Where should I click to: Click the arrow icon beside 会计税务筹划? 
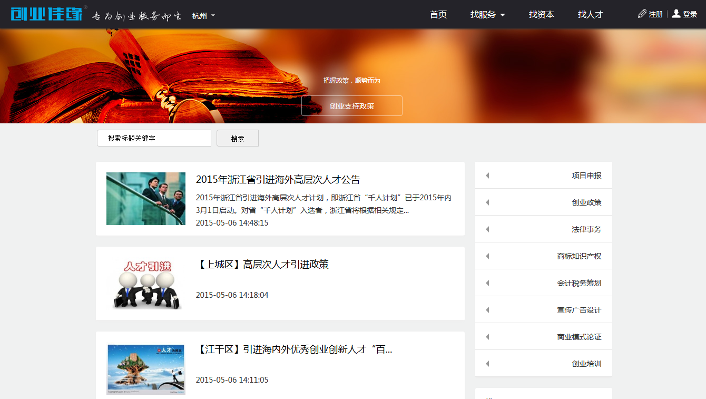pyautogui.click(x=487, y=283)
